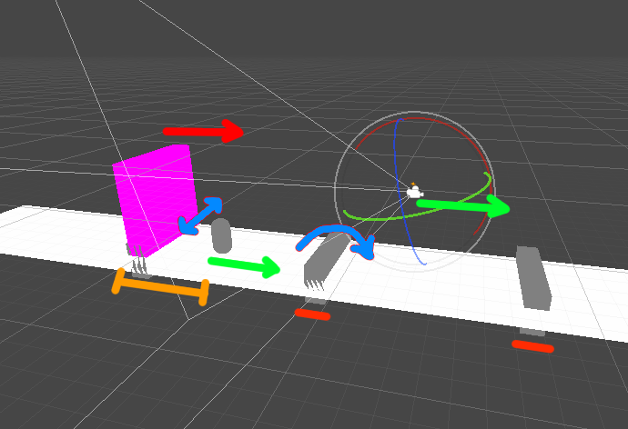Click the gray spikes beneath the magenta cube
This screenshot has width=628, height=429.
pos(137,262)
